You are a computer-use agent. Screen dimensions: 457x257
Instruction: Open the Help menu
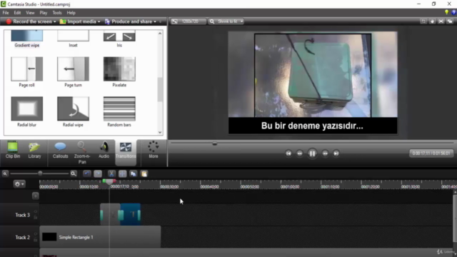coord(71,13)
